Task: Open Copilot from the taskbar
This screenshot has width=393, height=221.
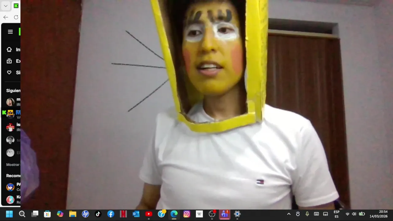Action: [60, 214]
